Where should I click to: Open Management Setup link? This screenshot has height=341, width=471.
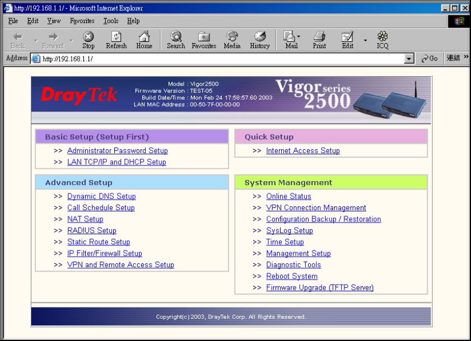(x=299, y=253)
